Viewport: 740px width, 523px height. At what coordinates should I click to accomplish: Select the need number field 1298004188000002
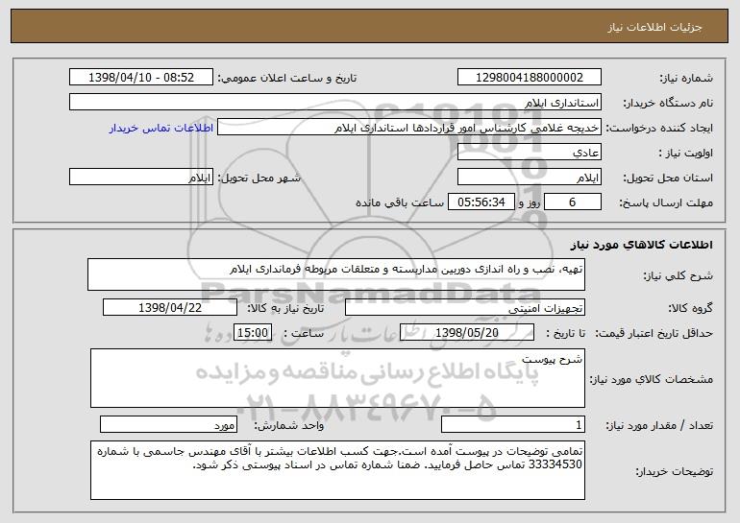(x=529, y=78)
